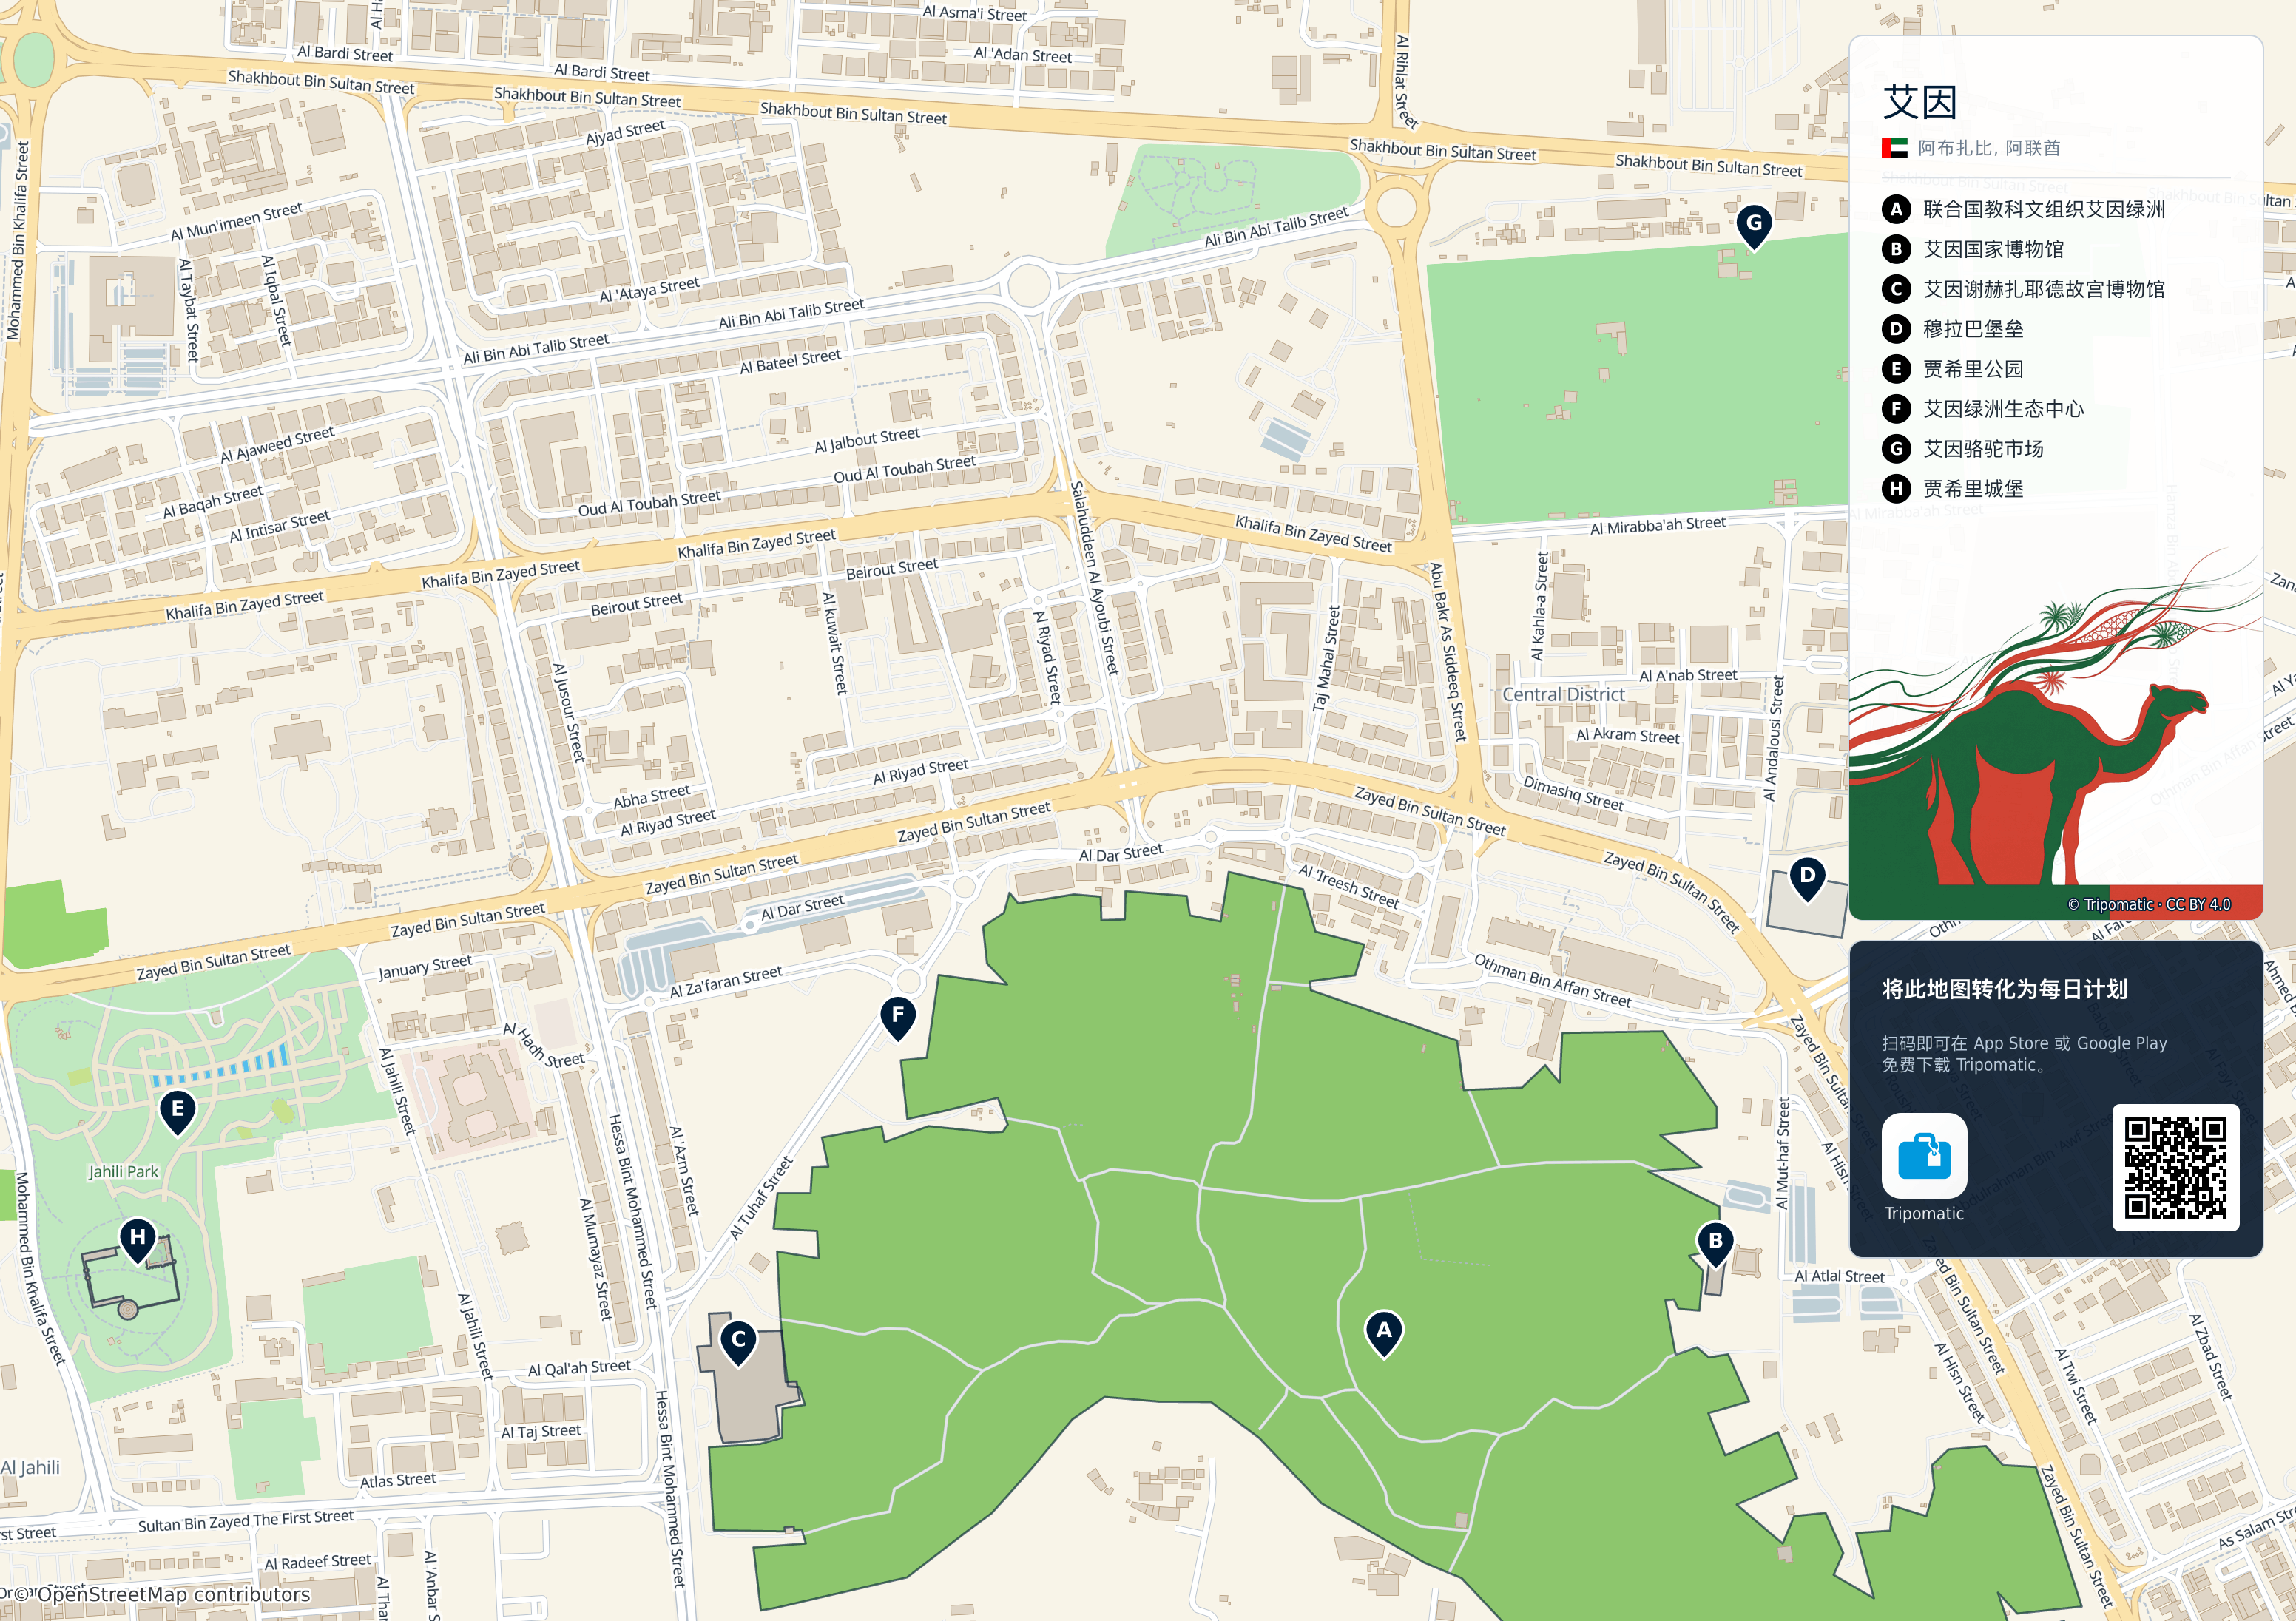This screenshot has width=2296, height=1621.
Task: Open the Tripomatic suitcase app icon
Action: 1924,1155
